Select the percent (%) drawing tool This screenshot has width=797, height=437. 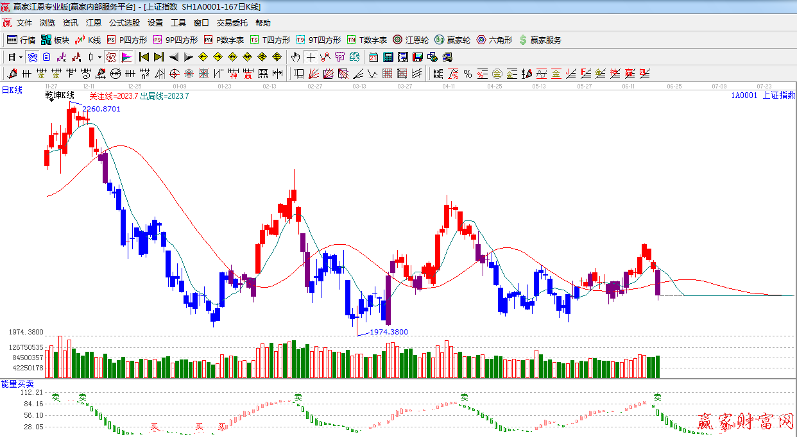click(467, 74)
